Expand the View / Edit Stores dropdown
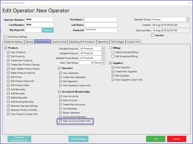The height and width of the screenshot is (144, 193). [x=103, y=63]
